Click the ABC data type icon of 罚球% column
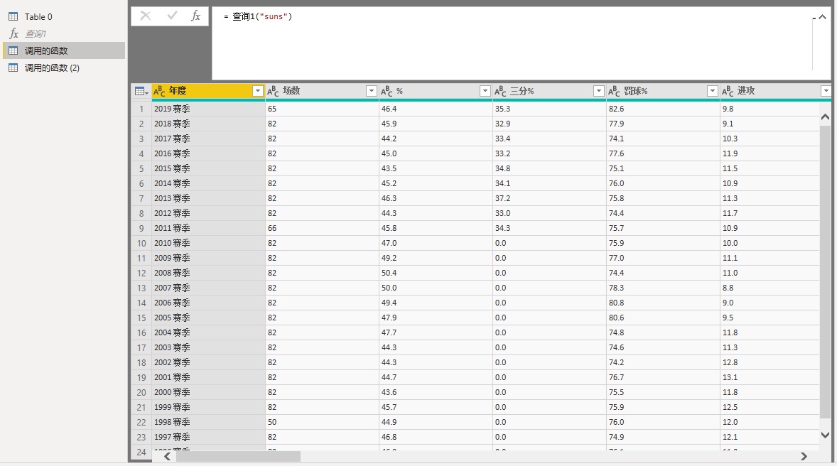This screenshot has width=837, height=466. pos(614,91)
